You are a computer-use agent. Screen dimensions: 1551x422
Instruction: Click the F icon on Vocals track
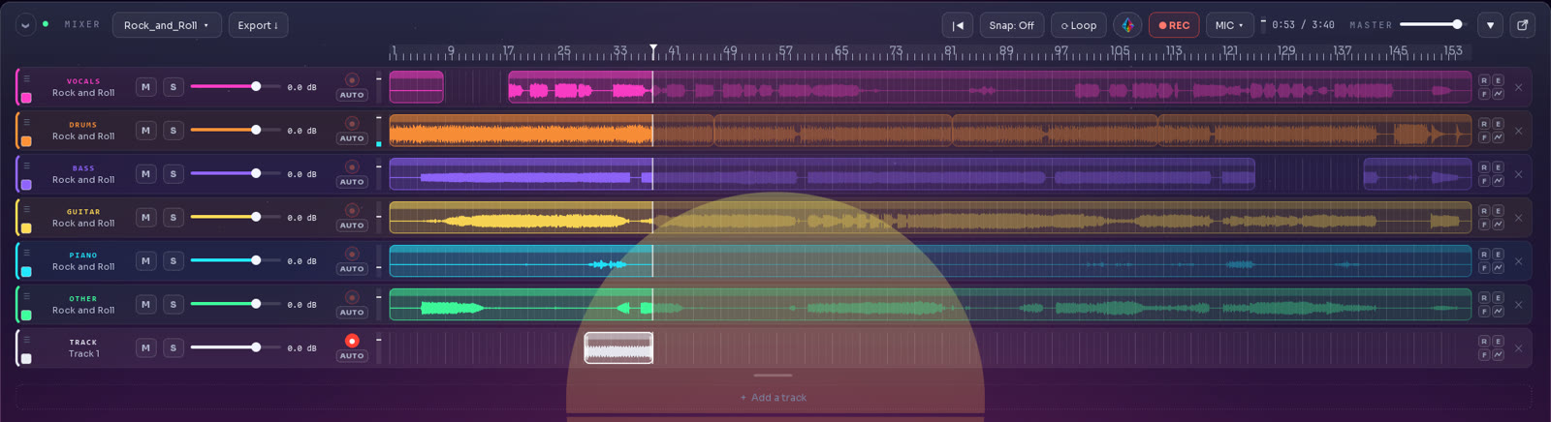click(1484, 94)
